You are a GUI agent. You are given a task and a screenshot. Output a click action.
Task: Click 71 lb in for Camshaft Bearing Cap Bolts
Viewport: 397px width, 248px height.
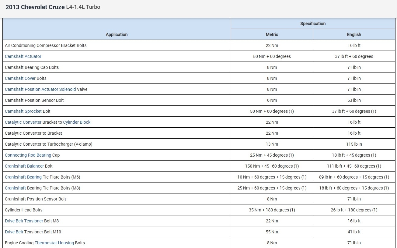[354, 67]
